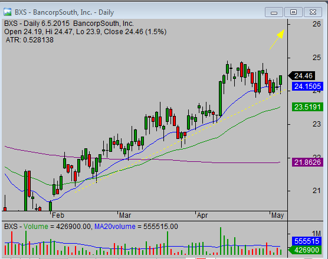Click the blue MA20volume legend label
The width and height of the screenshot is (328, 259).
tap(115, 227)
